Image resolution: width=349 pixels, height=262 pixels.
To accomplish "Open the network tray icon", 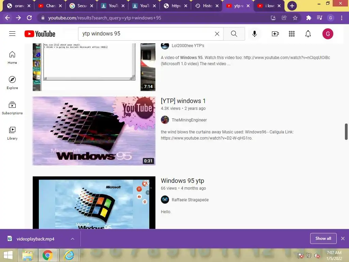I will pyautogui.click(x=309, y=255).
